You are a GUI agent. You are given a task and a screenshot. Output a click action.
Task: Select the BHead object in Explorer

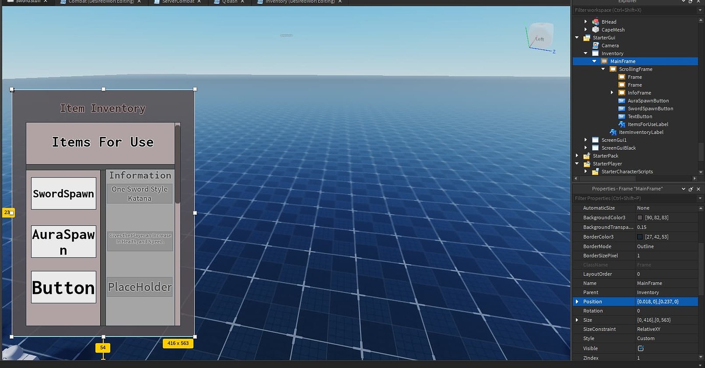[x=608, y=22]
